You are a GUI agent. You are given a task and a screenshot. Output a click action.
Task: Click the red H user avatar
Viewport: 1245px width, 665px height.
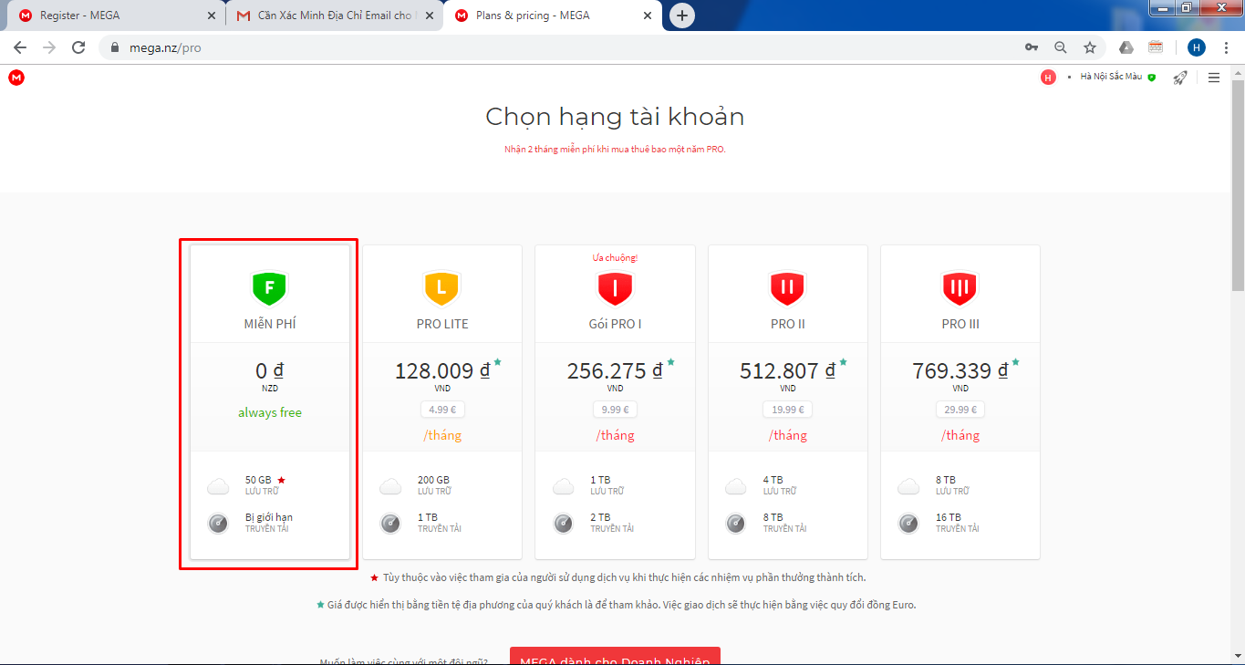[1048, 78]
